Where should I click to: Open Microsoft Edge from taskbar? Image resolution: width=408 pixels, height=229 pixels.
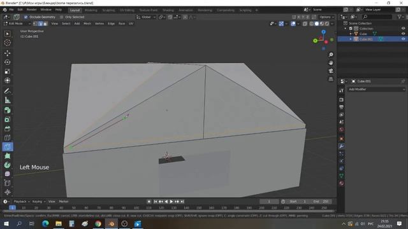(45, 223)
